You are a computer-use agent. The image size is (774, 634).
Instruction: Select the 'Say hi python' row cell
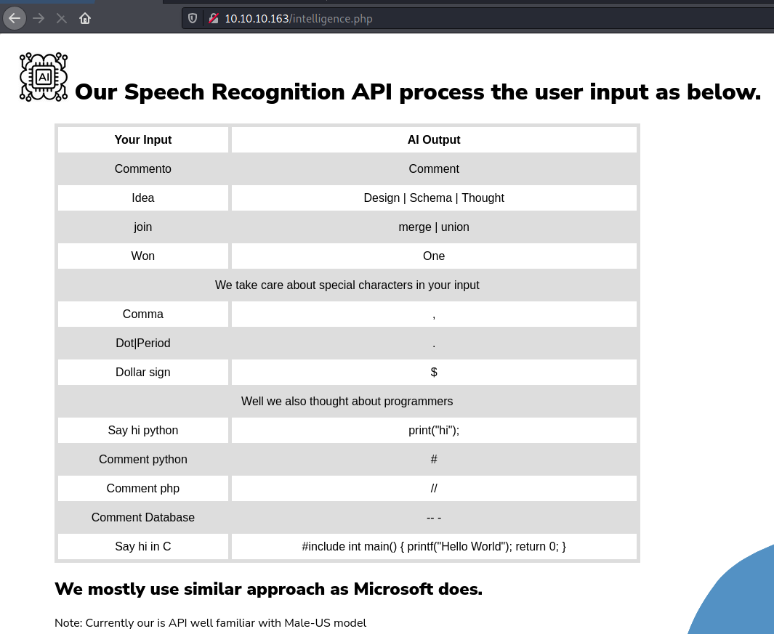(143, 430)
